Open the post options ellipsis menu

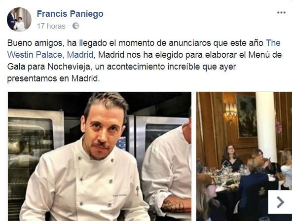click(x=281, y=13)
